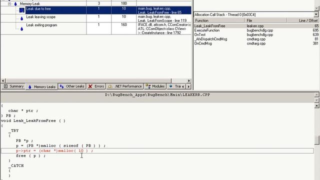The width and height of the screenshot is (320, 180).
Task: Open the Allocation Call Stack thread dropdown
Action: (316, 14)
